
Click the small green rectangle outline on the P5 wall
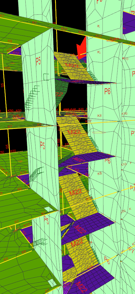(x=46, y=77)
